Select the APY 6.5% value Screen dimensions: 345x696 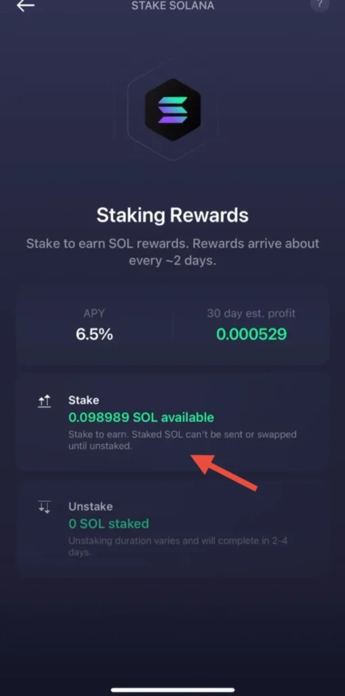pyautogui.click(x=94, y=334)
